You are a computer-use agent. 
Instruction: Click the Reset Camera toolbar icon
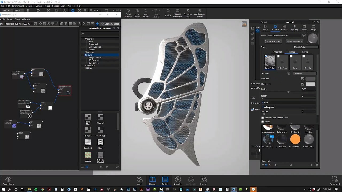(x=128, y=13)
